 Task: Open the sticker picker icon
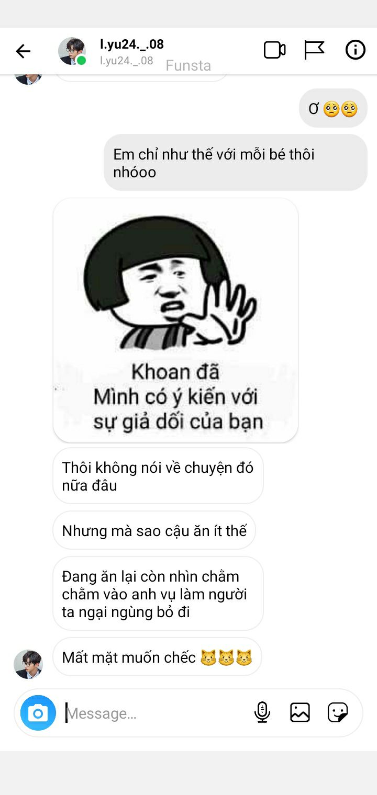coord(338,712)
